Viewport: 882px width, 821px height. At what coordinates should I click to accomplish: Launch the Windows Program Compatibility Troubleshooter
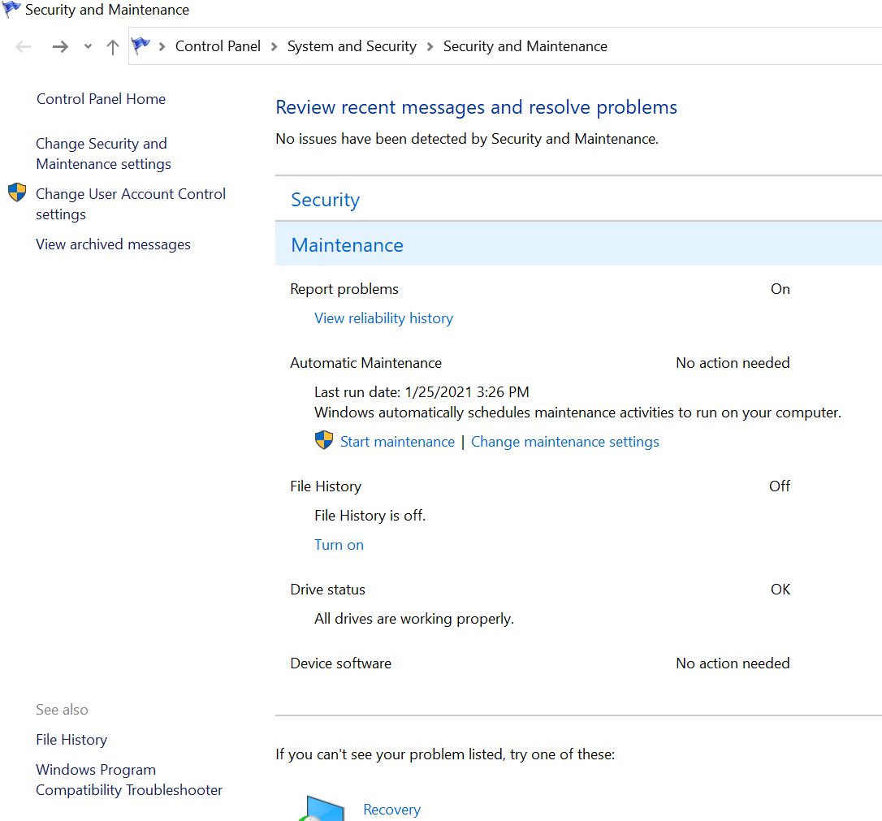(x=128, y=779)
